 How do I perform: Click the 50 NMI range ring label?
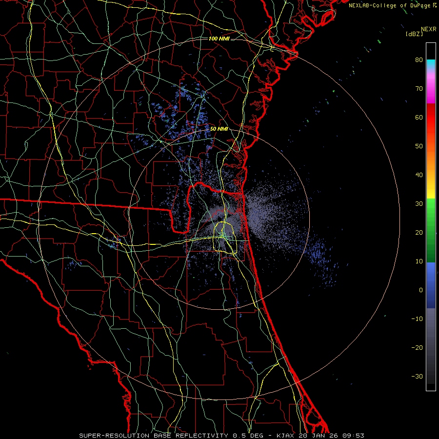click(219, 129)
